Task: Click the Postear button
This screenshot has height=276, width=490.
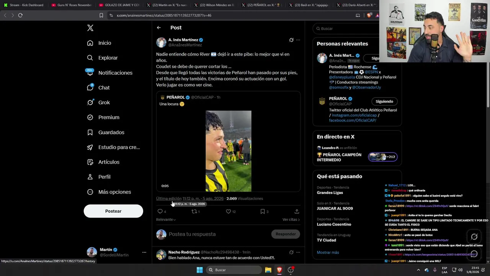Action: click(113, 211)
